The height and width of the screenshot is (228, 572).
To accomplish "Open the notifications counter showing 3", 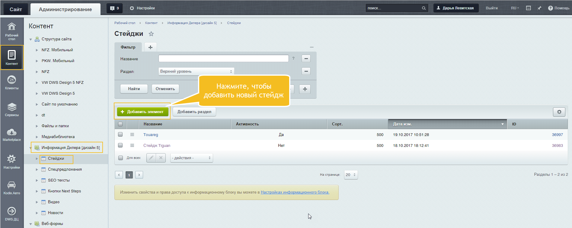I will point(115,8).
